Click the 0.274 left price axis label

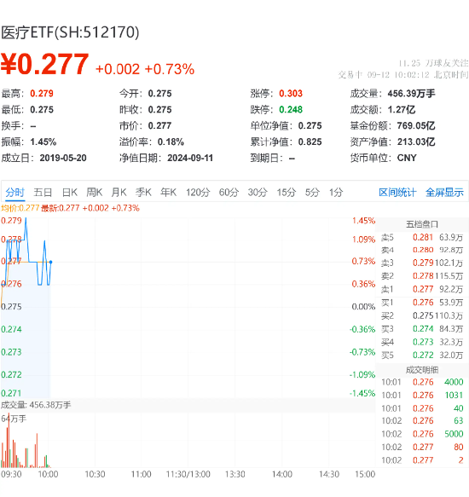[11, 329]
